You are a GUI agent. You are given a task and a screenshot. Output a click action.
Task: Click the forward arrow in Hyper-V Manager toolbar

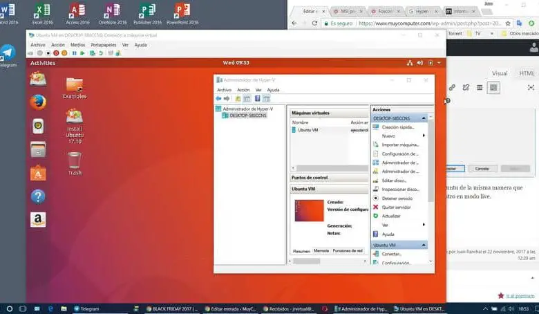[x=227, y=99]
